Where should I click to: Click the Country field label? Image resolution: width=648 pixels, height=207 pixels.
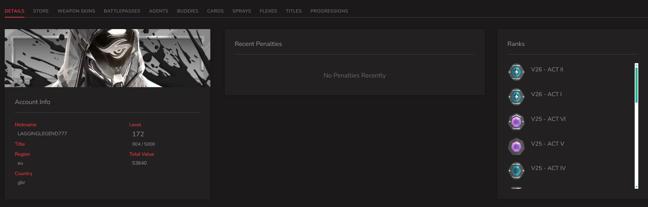click(x=23, y=173)
